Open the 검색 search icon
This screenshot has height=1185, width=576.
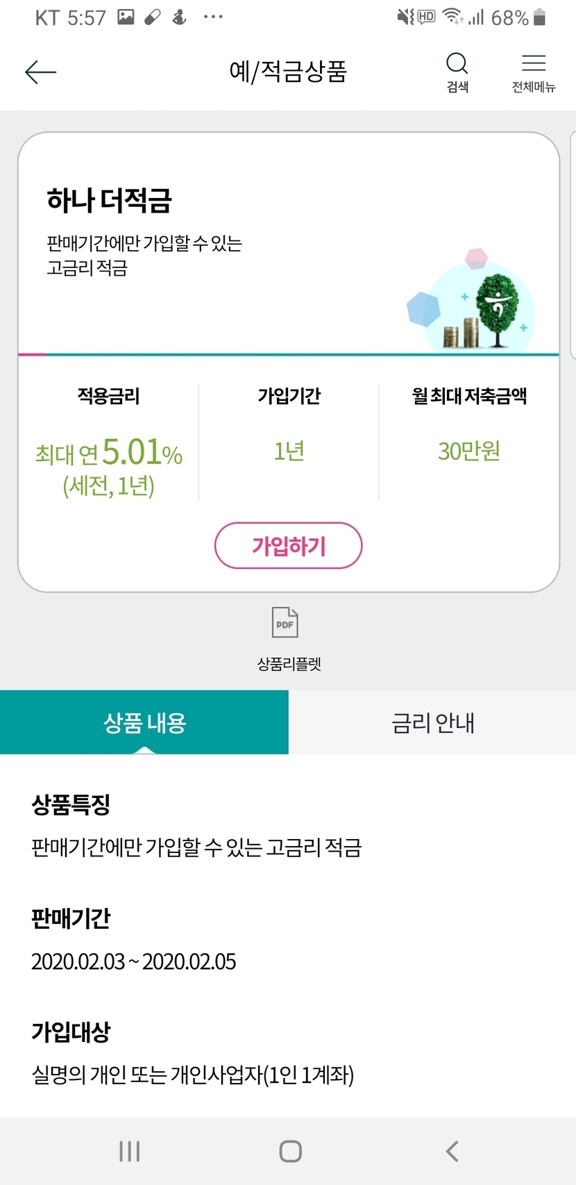457,71
